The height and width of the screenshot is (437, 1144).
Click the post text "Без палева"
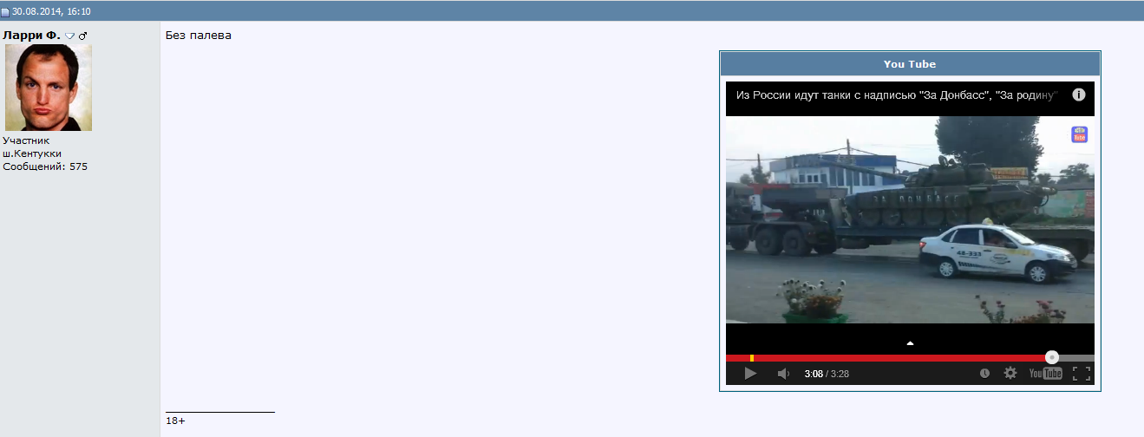point(199,36)
